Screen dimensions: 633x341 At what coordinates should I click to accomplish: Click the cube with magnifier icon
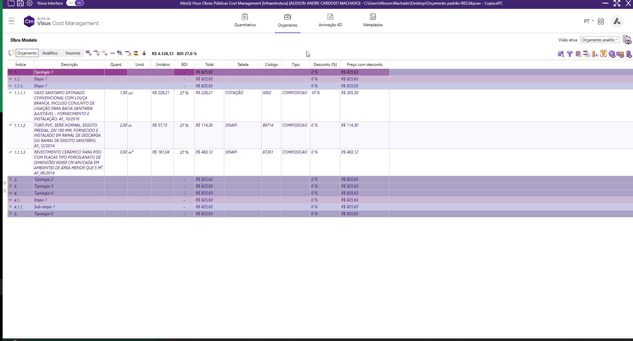tap(561, 54)
